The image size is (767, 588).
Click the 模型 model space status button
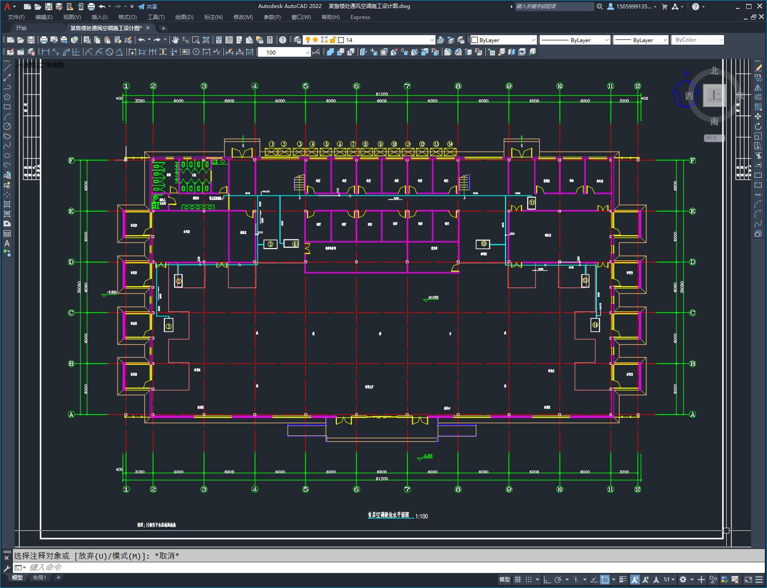[505, 579]
